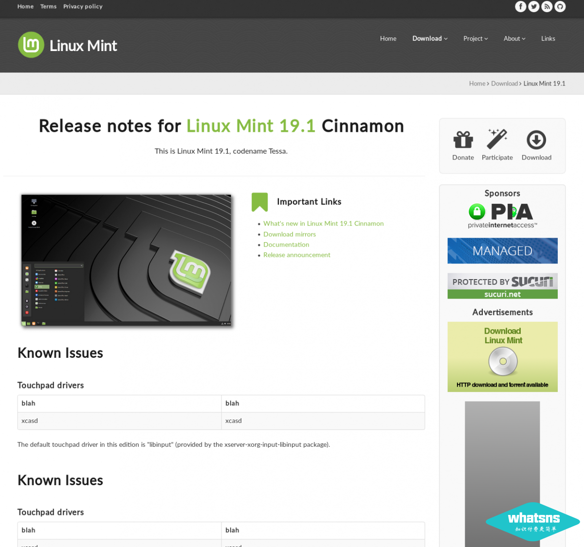Open the RSS feed icon

pyautogui.click(x=547, y=6)
